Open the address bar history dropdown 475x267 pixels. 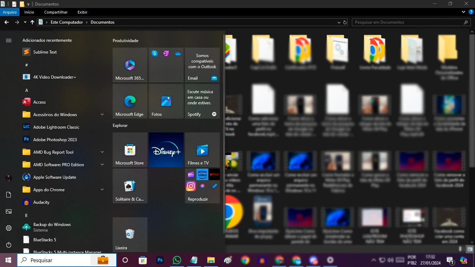pyautogui.click(x=339, y=22)
